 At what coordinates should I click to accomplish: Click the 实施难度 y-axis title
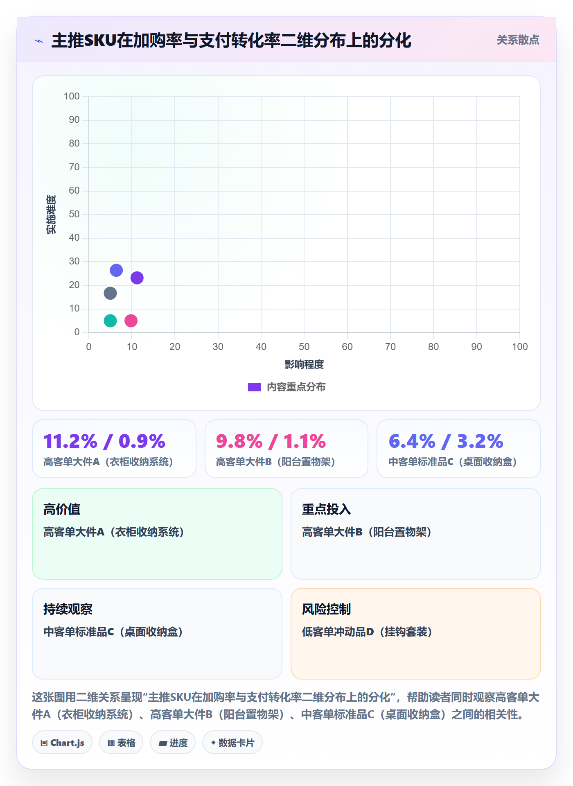[51, 215]
